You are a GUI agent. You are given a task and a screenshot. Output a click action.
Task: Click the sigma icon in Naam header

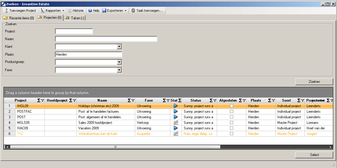click(x=129, y=100)
